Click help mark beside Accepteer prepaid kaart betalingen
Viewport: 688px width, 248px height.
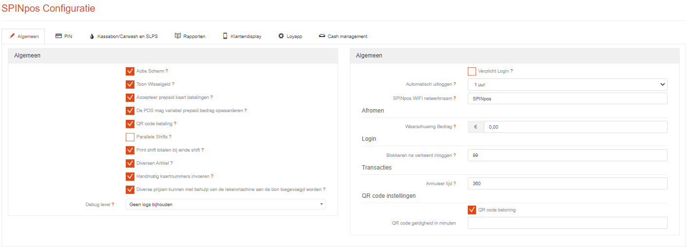211,97
